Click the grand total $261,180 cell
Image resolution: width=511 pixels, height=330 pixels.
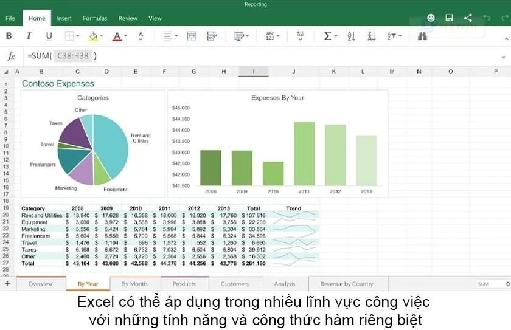tap(254, 263)
